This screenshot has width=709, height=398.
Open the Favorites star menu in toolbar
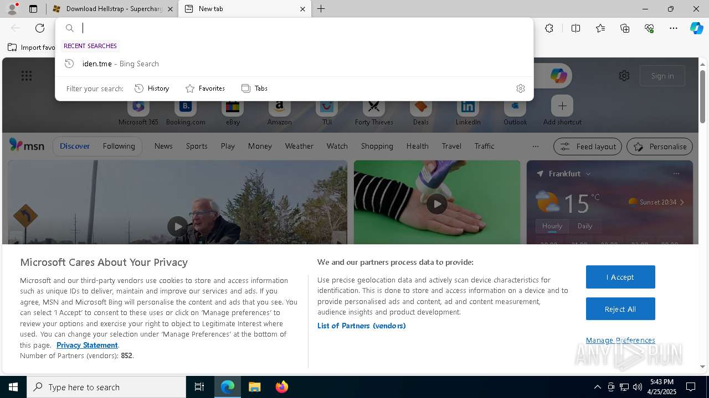click(x=600, y=28)
